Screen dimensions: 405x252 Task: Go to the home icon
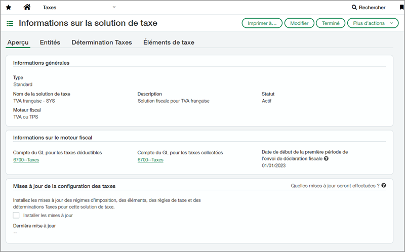point(27,7)
